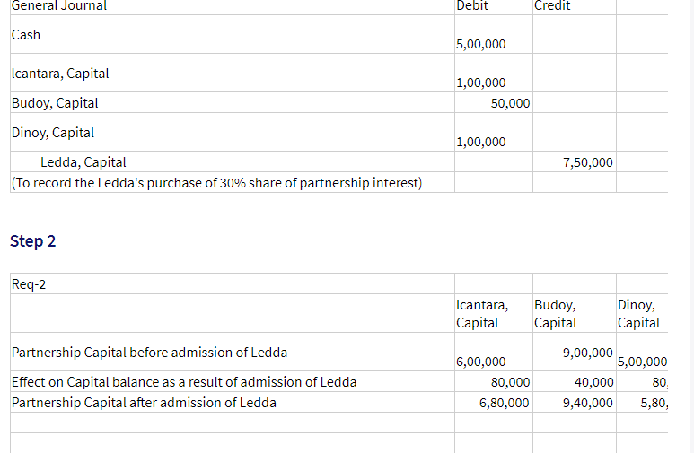Screen dimensions: 694x453
Task: Click Budoy's 40,000 effect on capital
Action: [594, 382]
